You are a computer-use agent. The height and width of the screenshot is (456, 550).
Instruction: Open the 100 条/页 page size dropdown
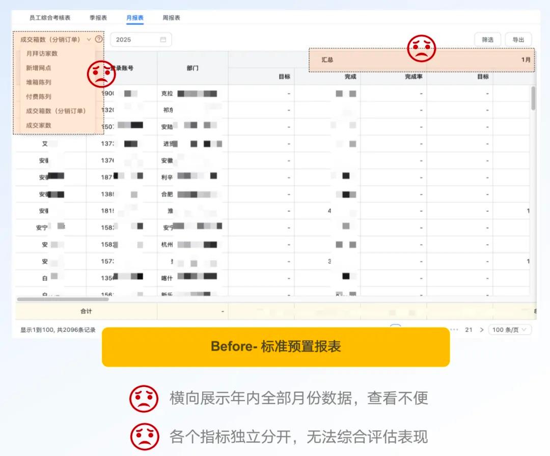point(510,329)
